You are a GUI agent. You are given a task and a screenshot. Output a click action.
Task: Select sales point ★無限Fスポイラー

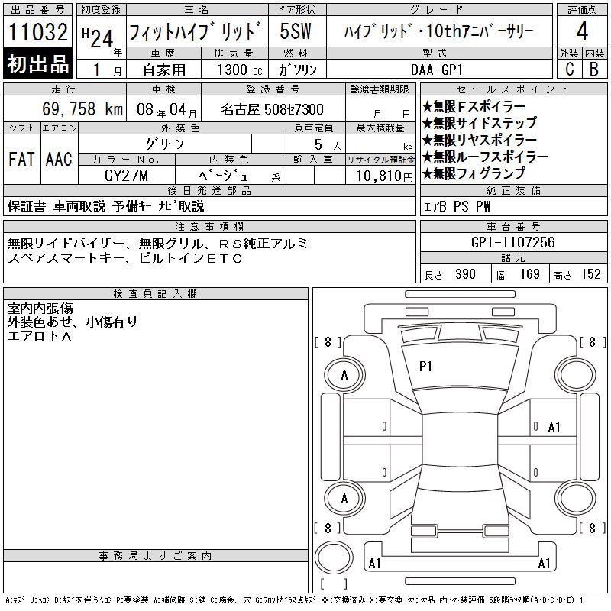474,106
